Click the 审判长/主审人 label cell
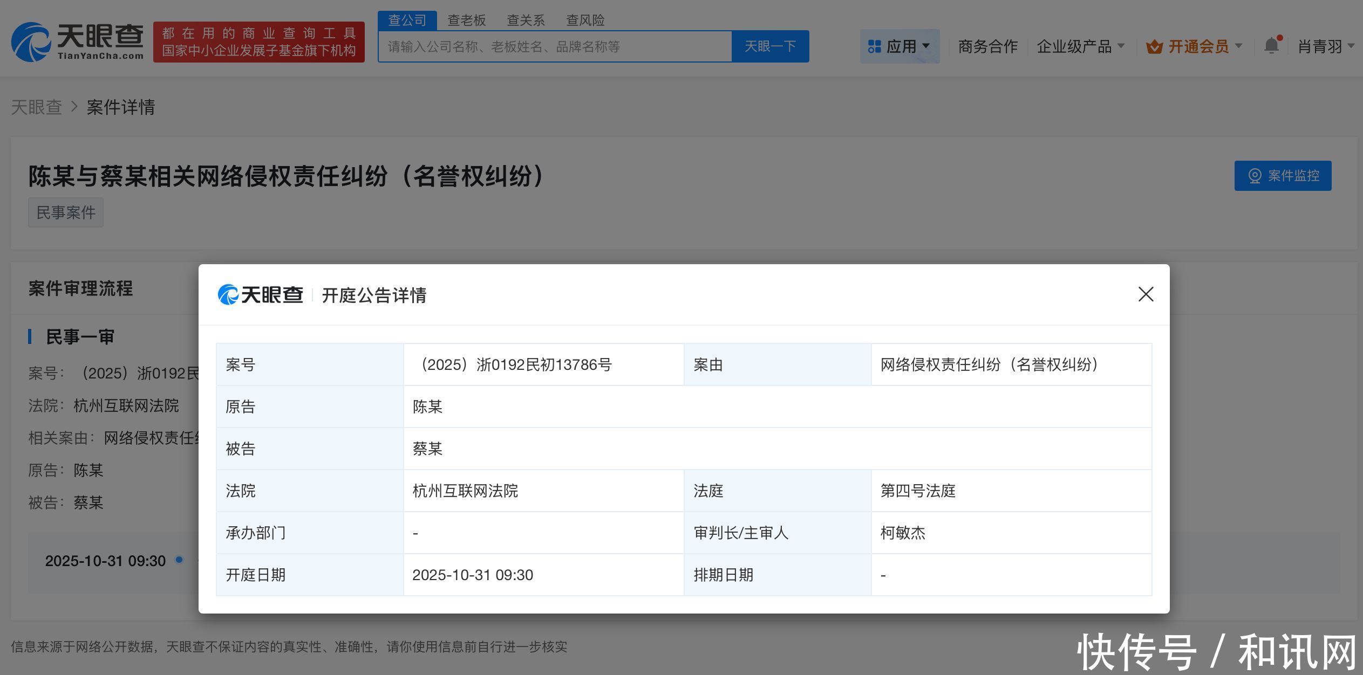The height and width of the screenshot is (675, 1363). (778, 533)
